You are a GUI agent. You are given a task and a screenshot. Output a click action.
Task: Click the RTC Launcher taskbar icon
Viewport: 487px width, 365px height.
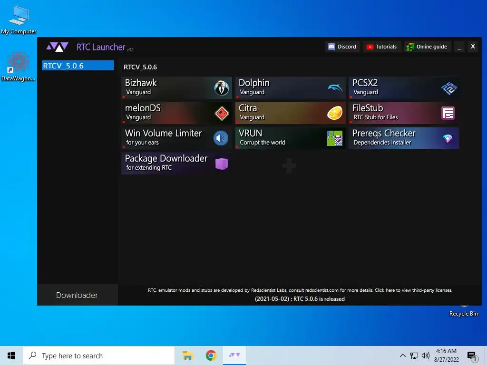coord(234,355)
